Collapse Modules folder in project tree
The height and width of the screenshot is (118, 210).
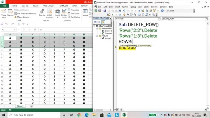click(x=97, y=36)
